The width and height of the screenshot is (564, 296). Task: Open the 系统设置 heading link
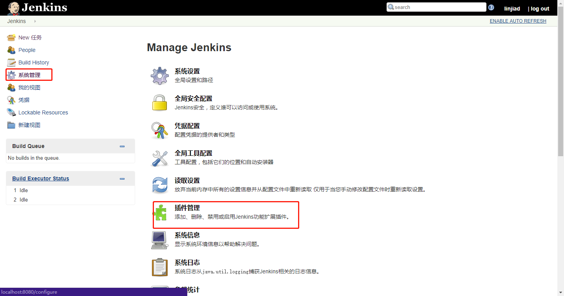click(x=187, y=71)
